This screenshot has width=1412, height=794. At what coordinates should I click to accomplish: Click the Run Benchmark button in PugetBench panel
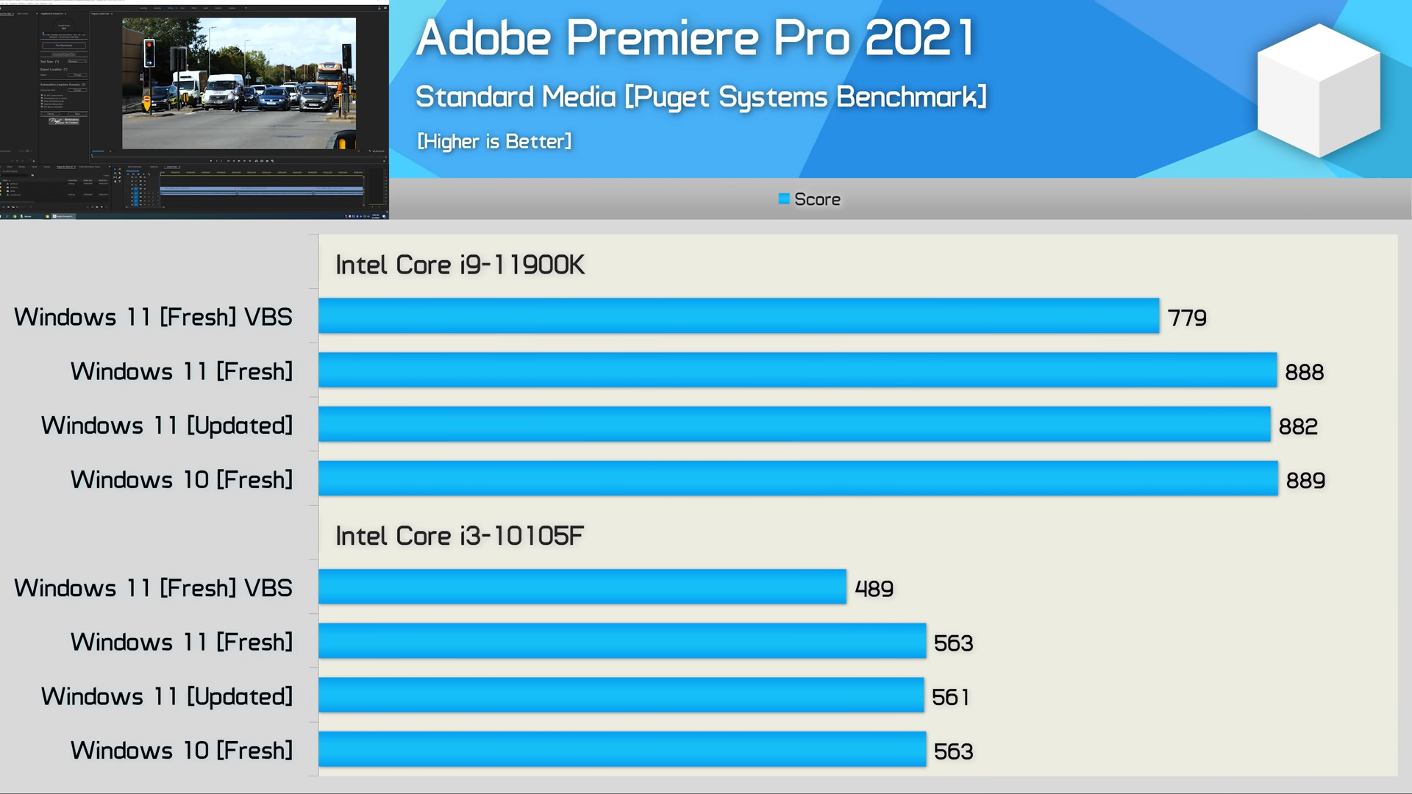(x=64, y=46)
